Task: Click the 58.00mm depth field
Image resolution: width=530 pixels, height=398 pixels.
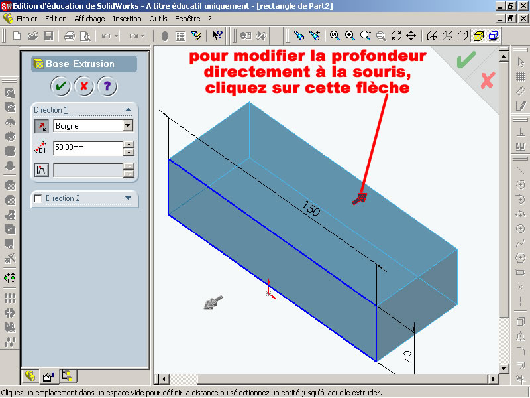Action: (x=88, y=148)
